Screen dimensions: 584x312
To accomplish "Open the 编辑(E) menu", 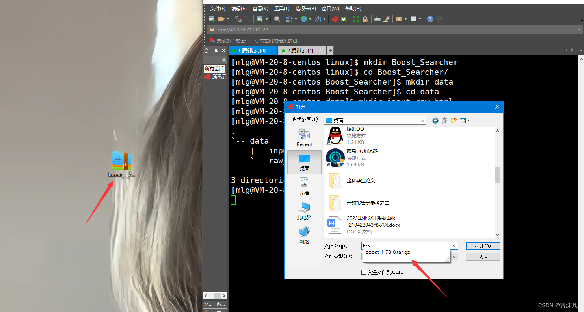I will 239,9.
